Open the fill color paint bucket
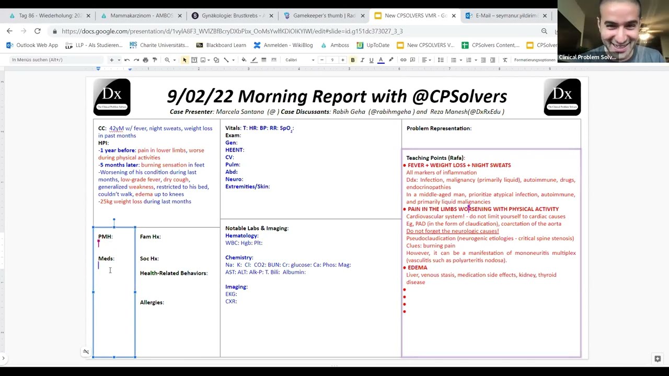 click(244, 60)
